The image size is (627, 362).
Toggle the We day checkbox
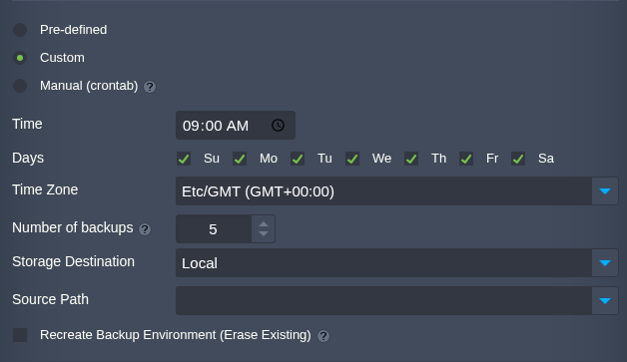(x=352, y=159)
